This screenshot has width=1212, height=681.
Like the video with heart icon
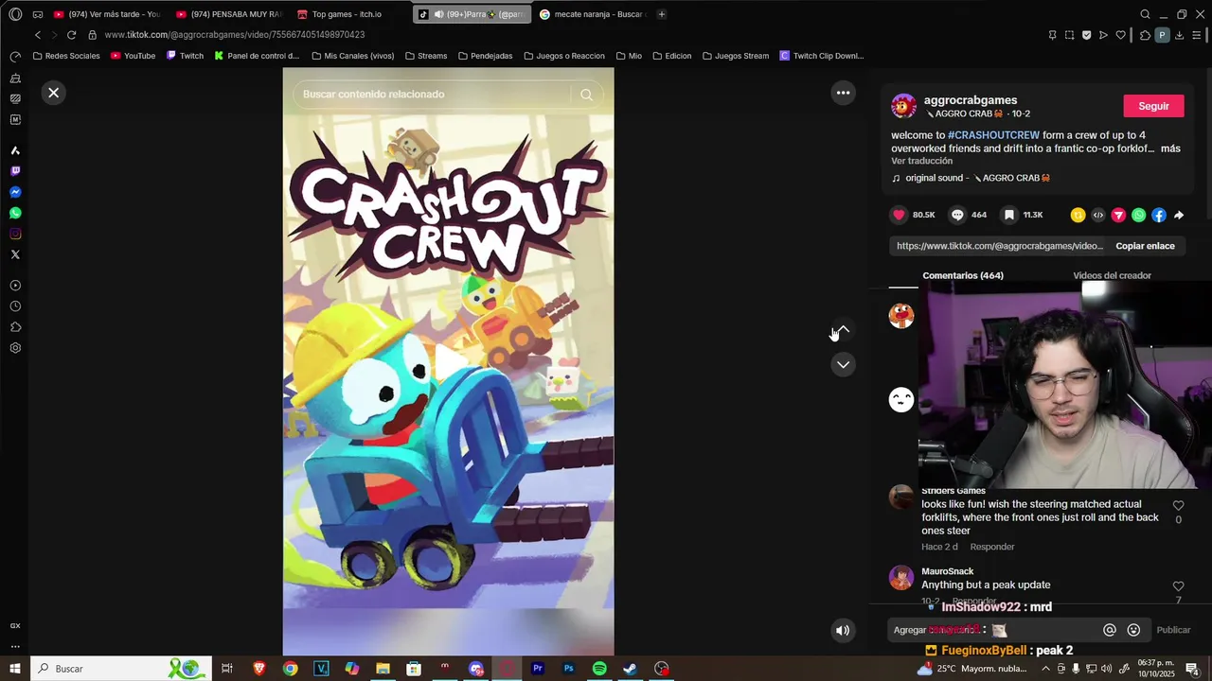point(900,215)
